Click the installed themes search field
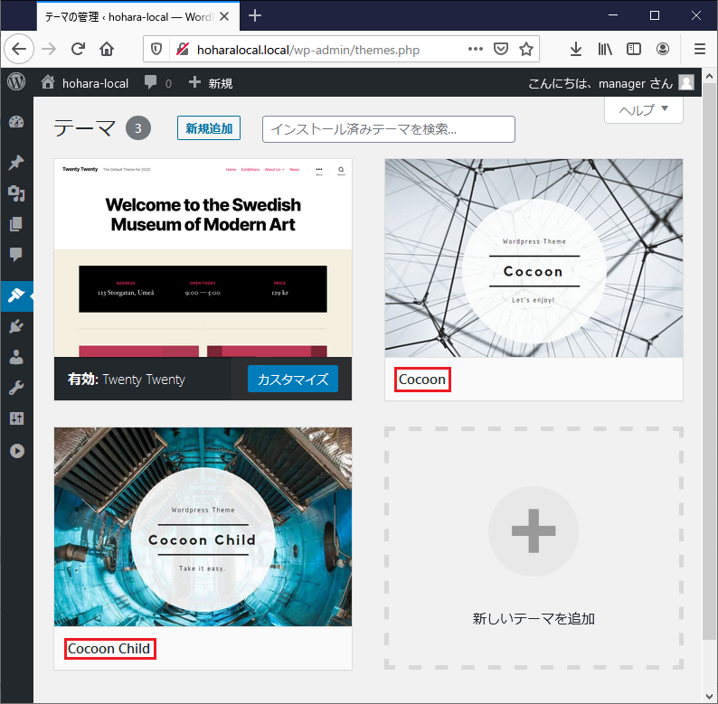Image resolution: width=718 pixels, height=704 pixels. click(388, 129)
